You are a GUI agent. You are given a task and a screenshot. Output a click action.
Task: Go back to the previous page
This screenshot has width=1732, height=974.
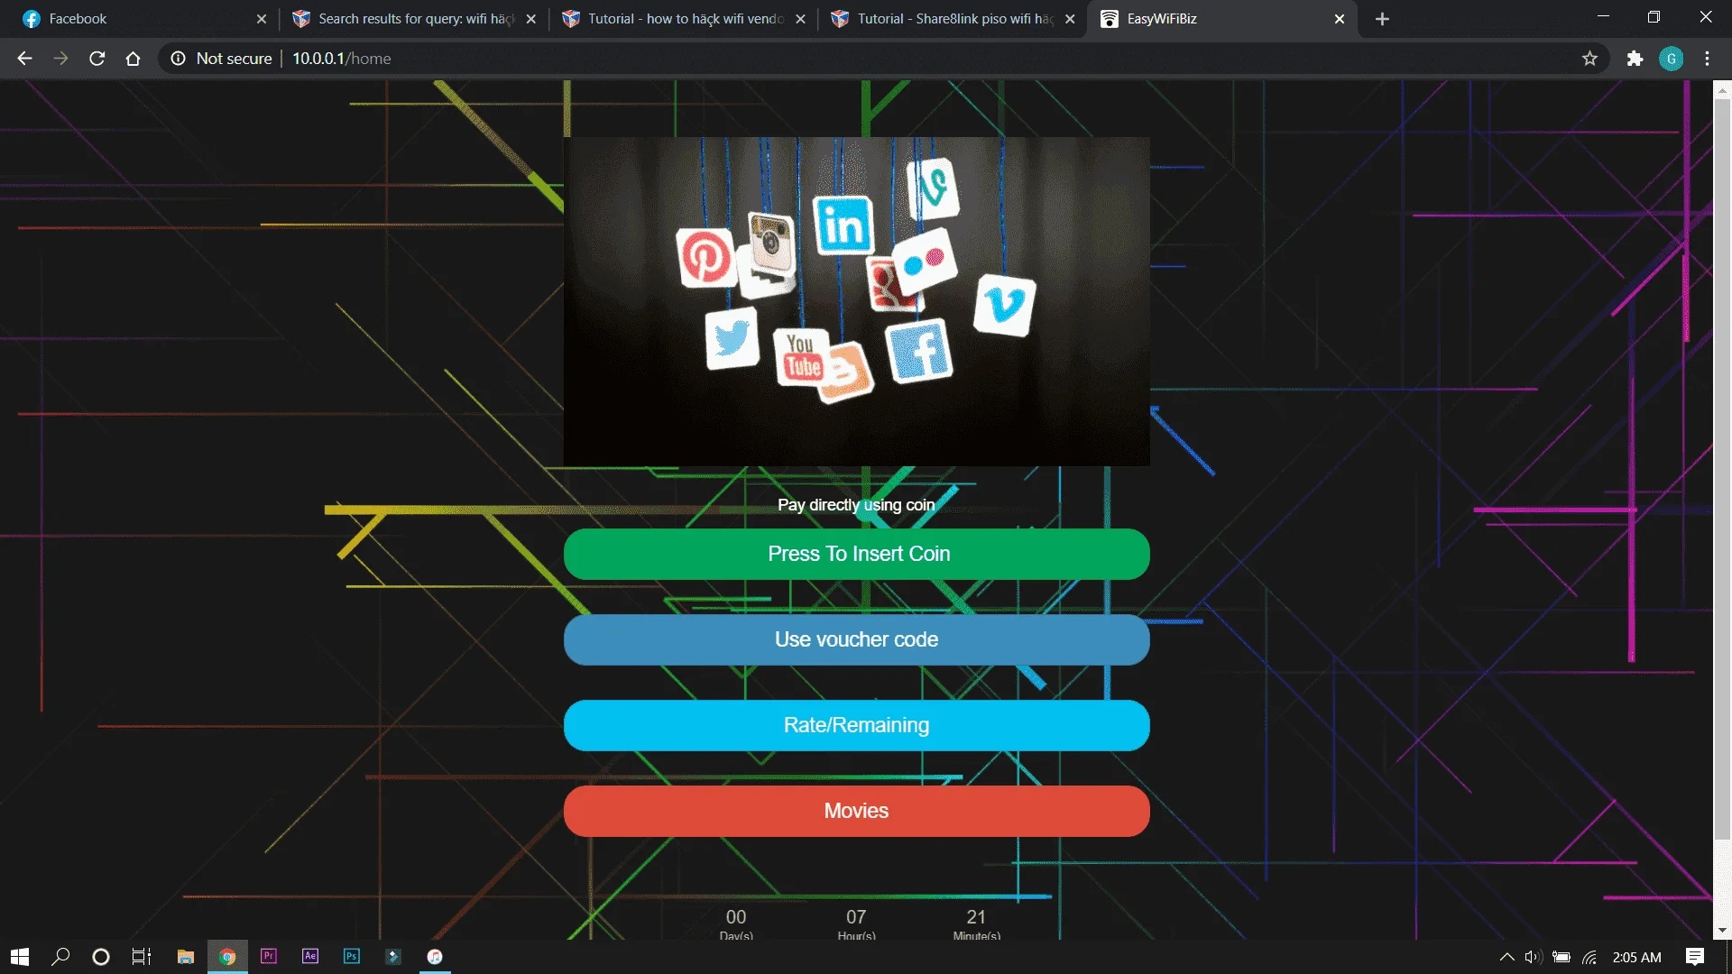24,59
